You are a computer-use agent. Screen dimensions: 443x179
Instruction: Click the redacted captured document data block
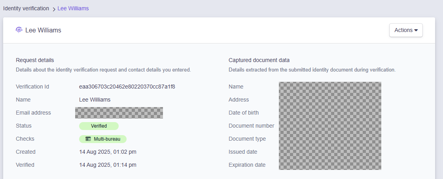(x=330, y=126)
